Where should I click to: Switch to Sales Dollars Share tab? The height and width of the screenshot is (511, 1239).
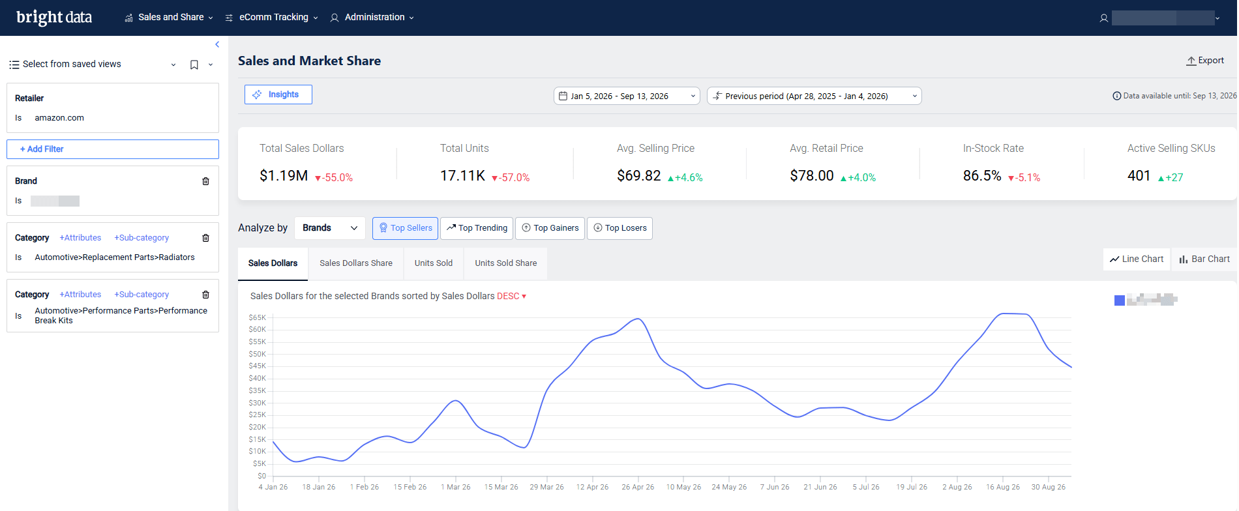(356, 263)
